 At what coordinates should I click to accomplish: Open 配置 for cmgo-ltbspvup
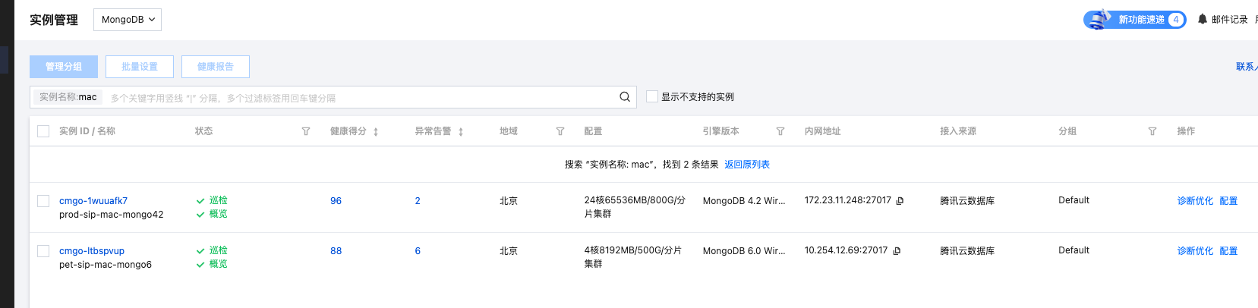(x=1228, y=251)
